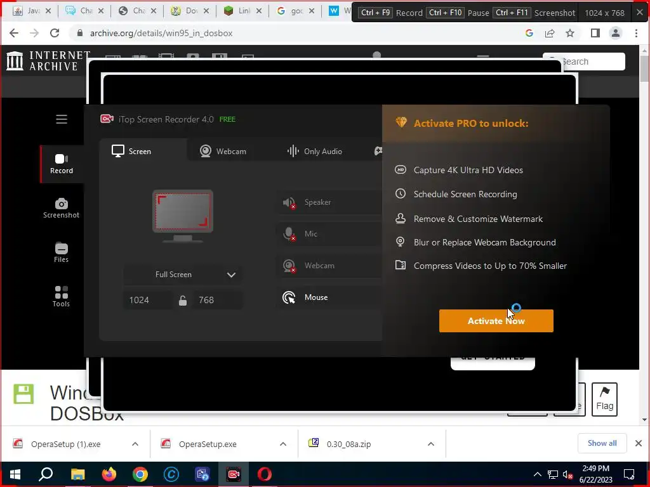
Task: Toggle the Speaker audio option
Action: (329, 202)
